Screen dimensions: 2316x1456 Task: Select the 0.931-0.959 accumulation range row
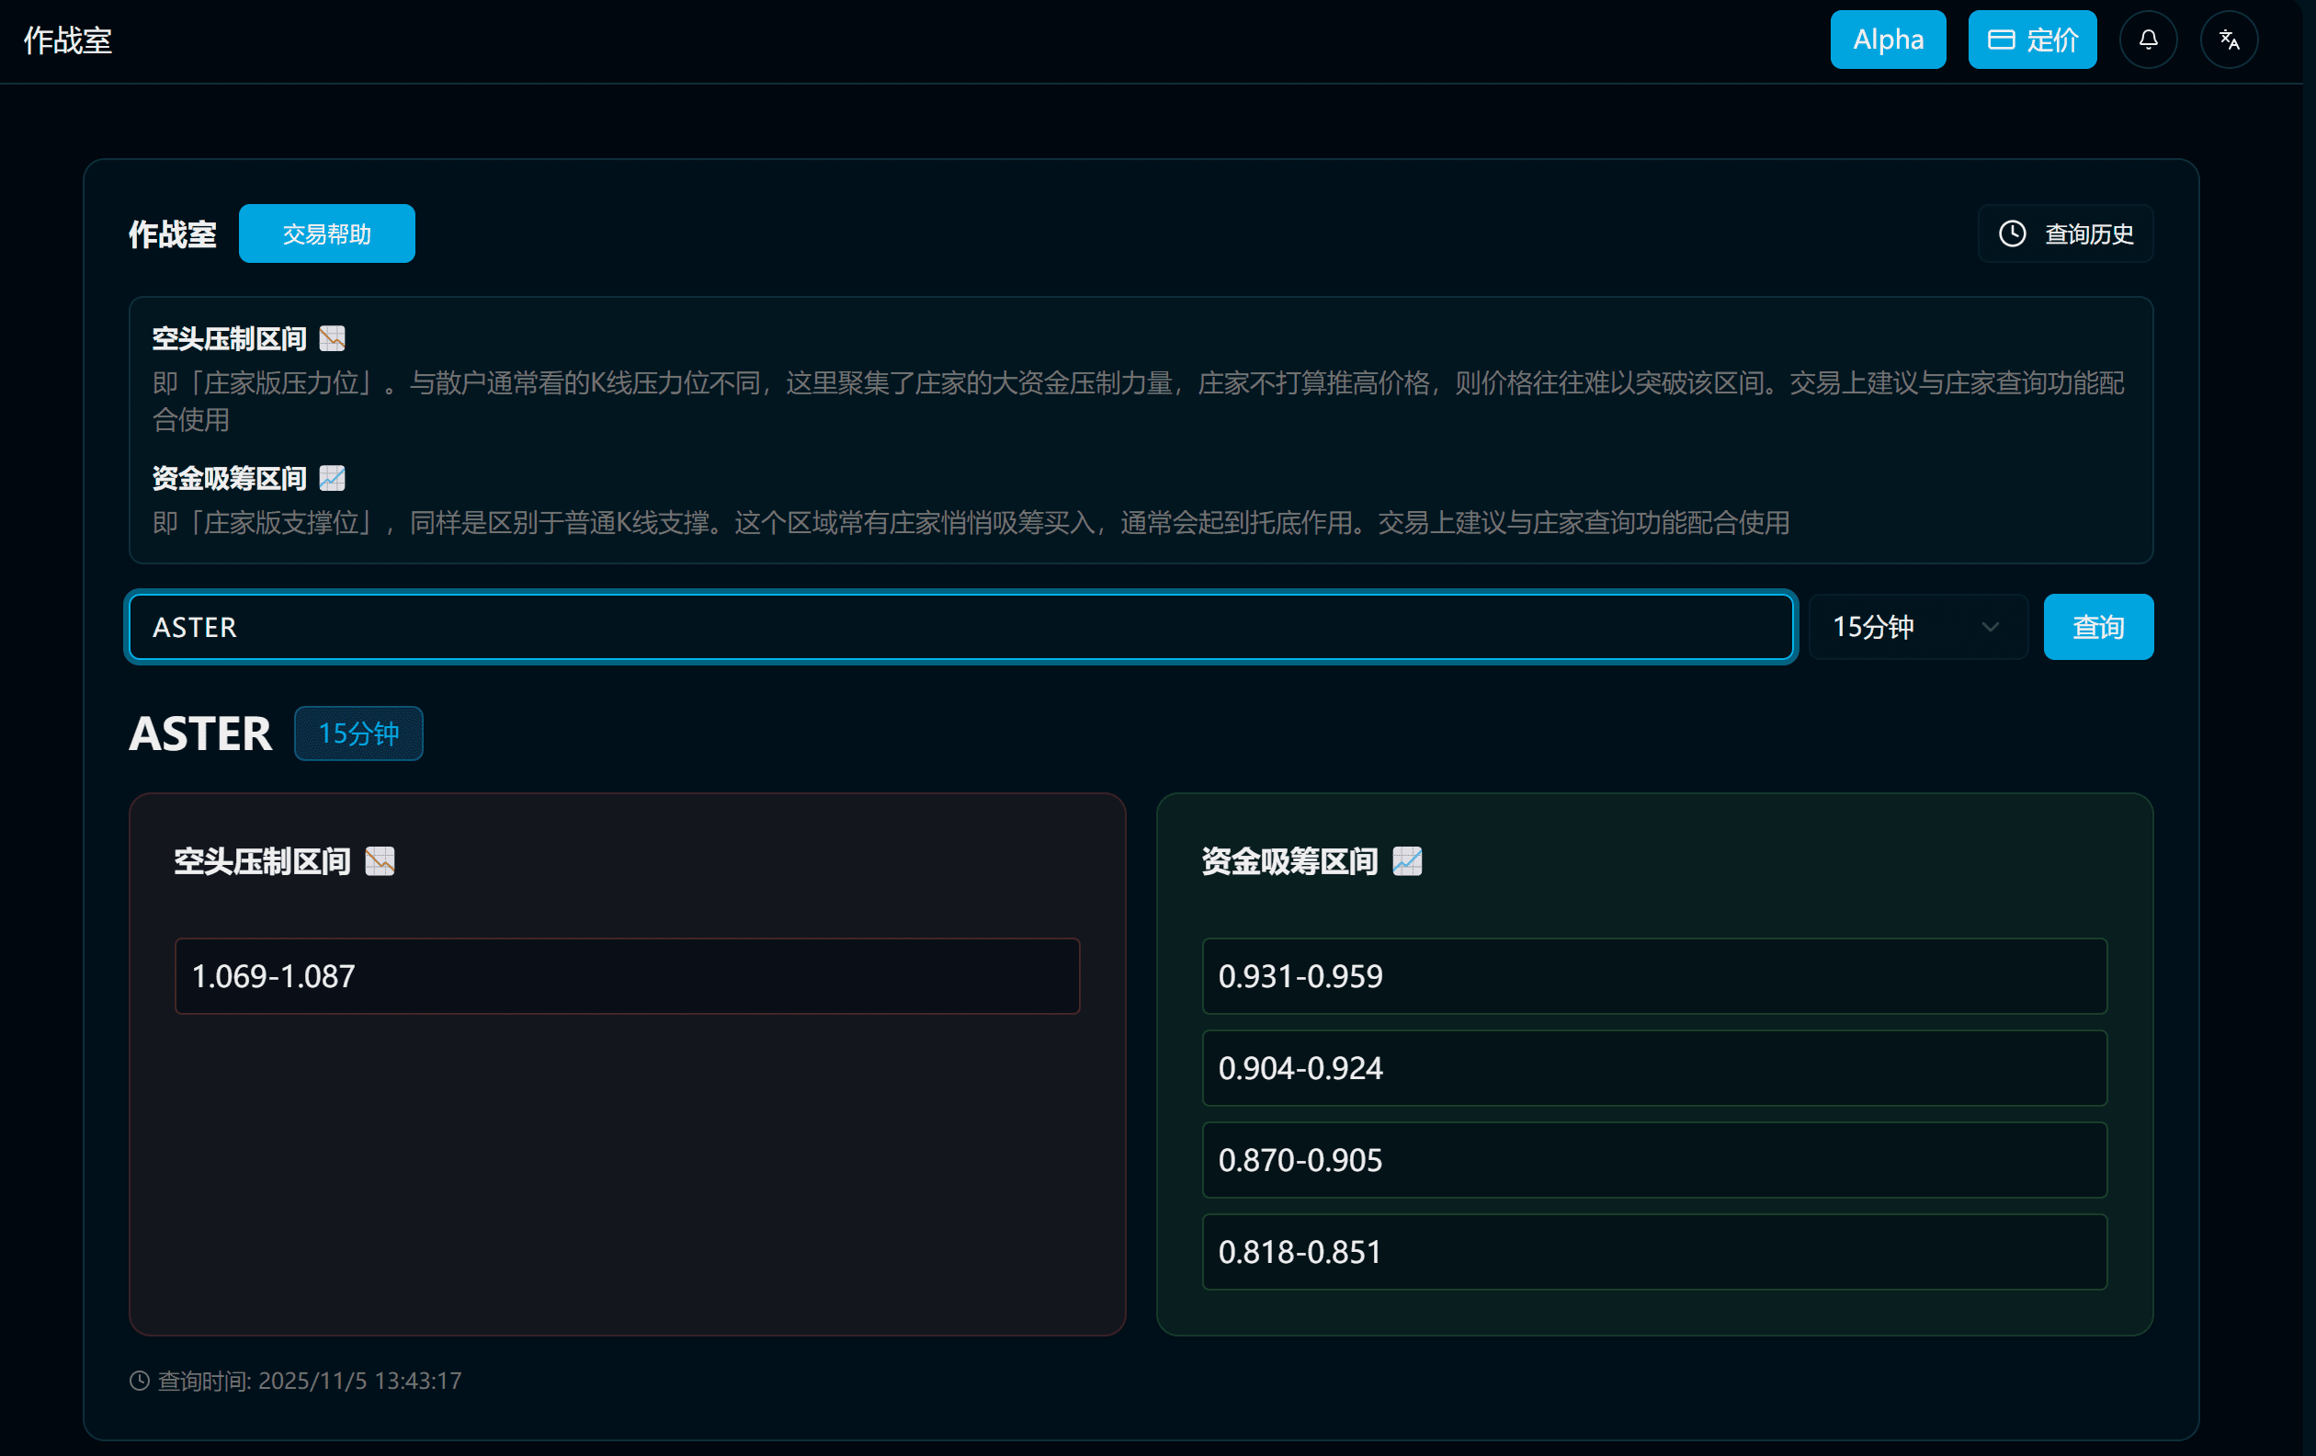point(1653,976)
